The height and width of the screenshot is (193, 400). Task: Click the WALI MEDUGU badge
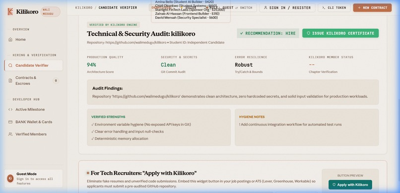[51, 12]
